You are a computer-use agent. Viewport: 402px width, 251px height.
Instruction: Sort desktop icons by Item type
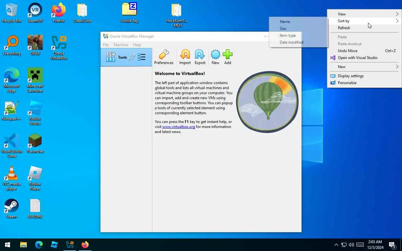click(x=298, y=35)
